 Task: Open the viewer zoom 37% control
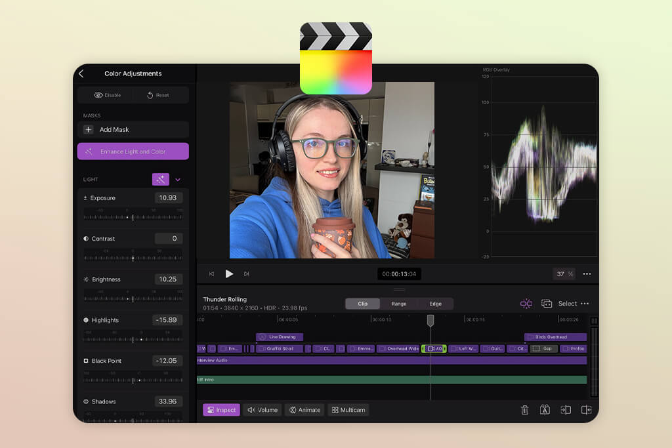point(564,274)
